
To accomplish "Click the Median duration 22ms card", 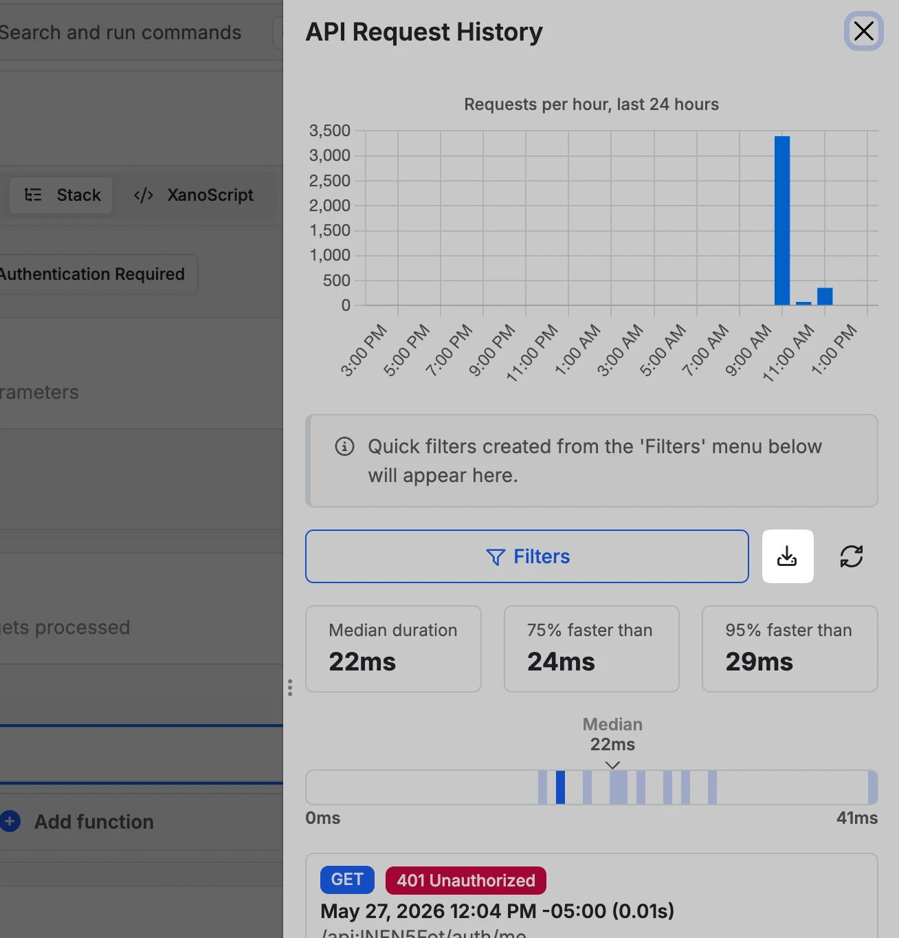I will pyautogui.click(x=393, y=648).
